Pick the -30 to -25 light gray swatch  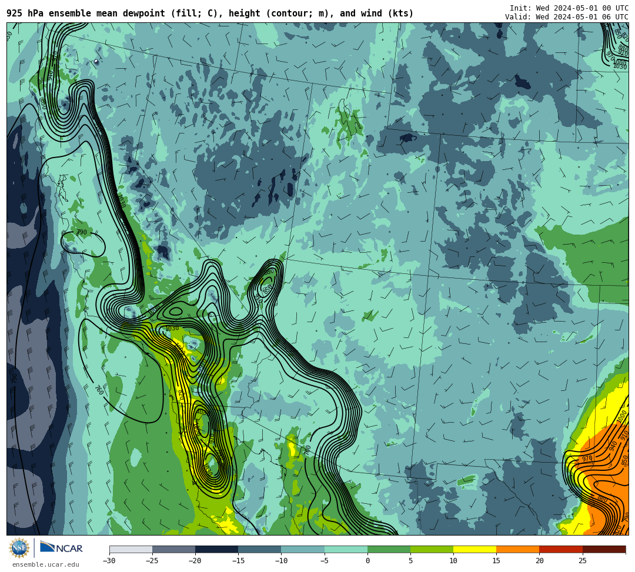tap(131, 549)
